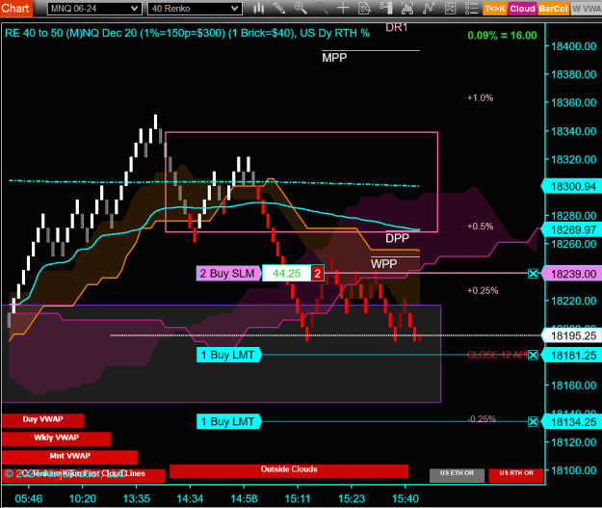Open the MNQ 06-24 instrument dropdown
This screenshot has height=508, width=602.
coord(94,9)
